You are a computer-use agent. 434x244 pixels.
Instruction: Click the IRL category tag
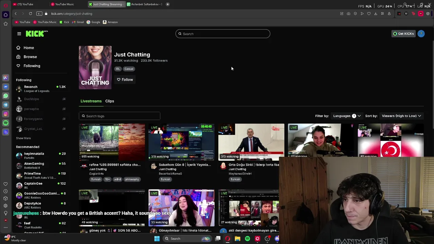pos(118,69)
